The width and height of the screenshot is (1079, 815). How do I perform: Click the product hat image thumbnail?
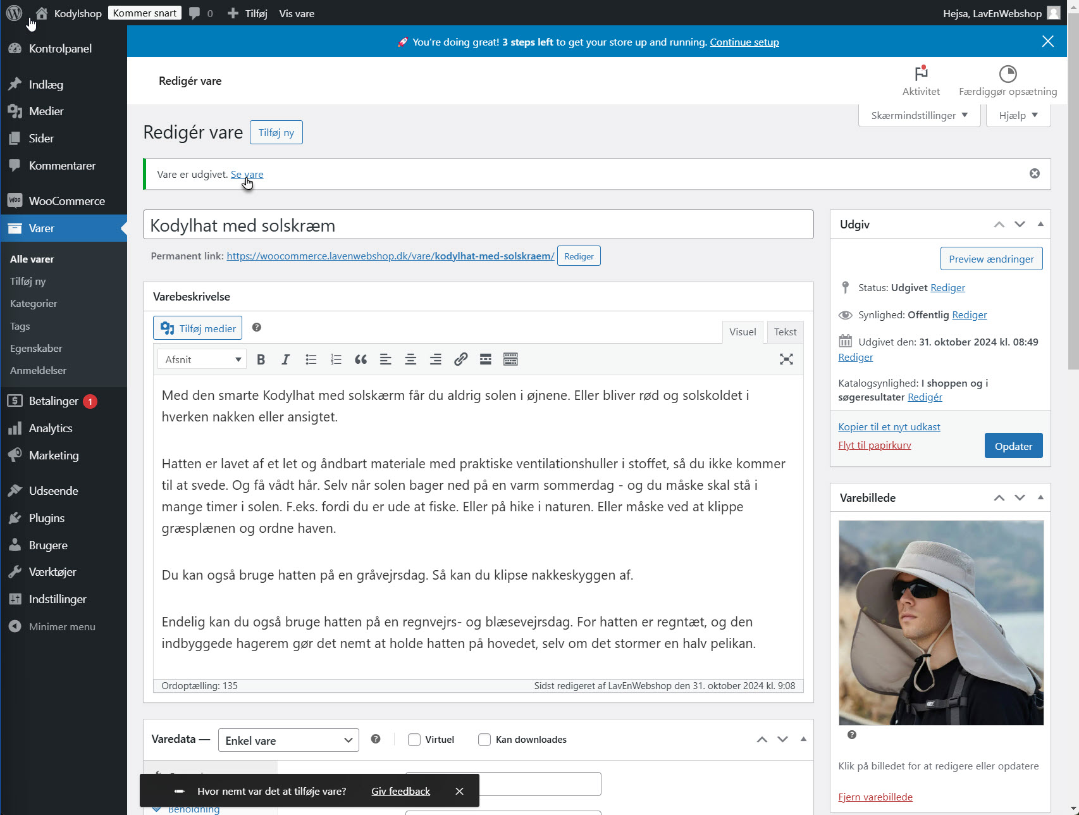tap(940, 622)
